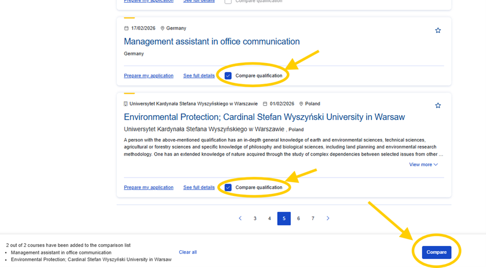The height and width of the screenshot is (268, 486).
Task: Click the location pin icon beside Poland
Action: 301,104
